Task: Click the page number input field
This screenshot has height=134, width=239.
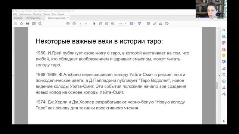Action: click(81, 23)
